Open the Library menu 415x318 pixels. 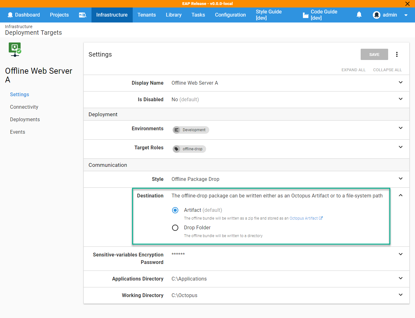coord(174,15)
